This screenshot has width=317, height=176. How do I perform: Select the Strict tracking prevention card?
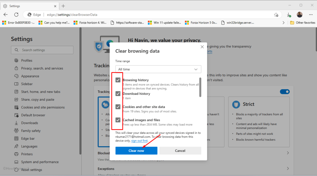(x=259, y=122)
